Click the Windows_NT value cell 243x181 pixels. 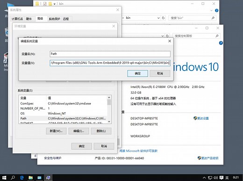point(57,113)
